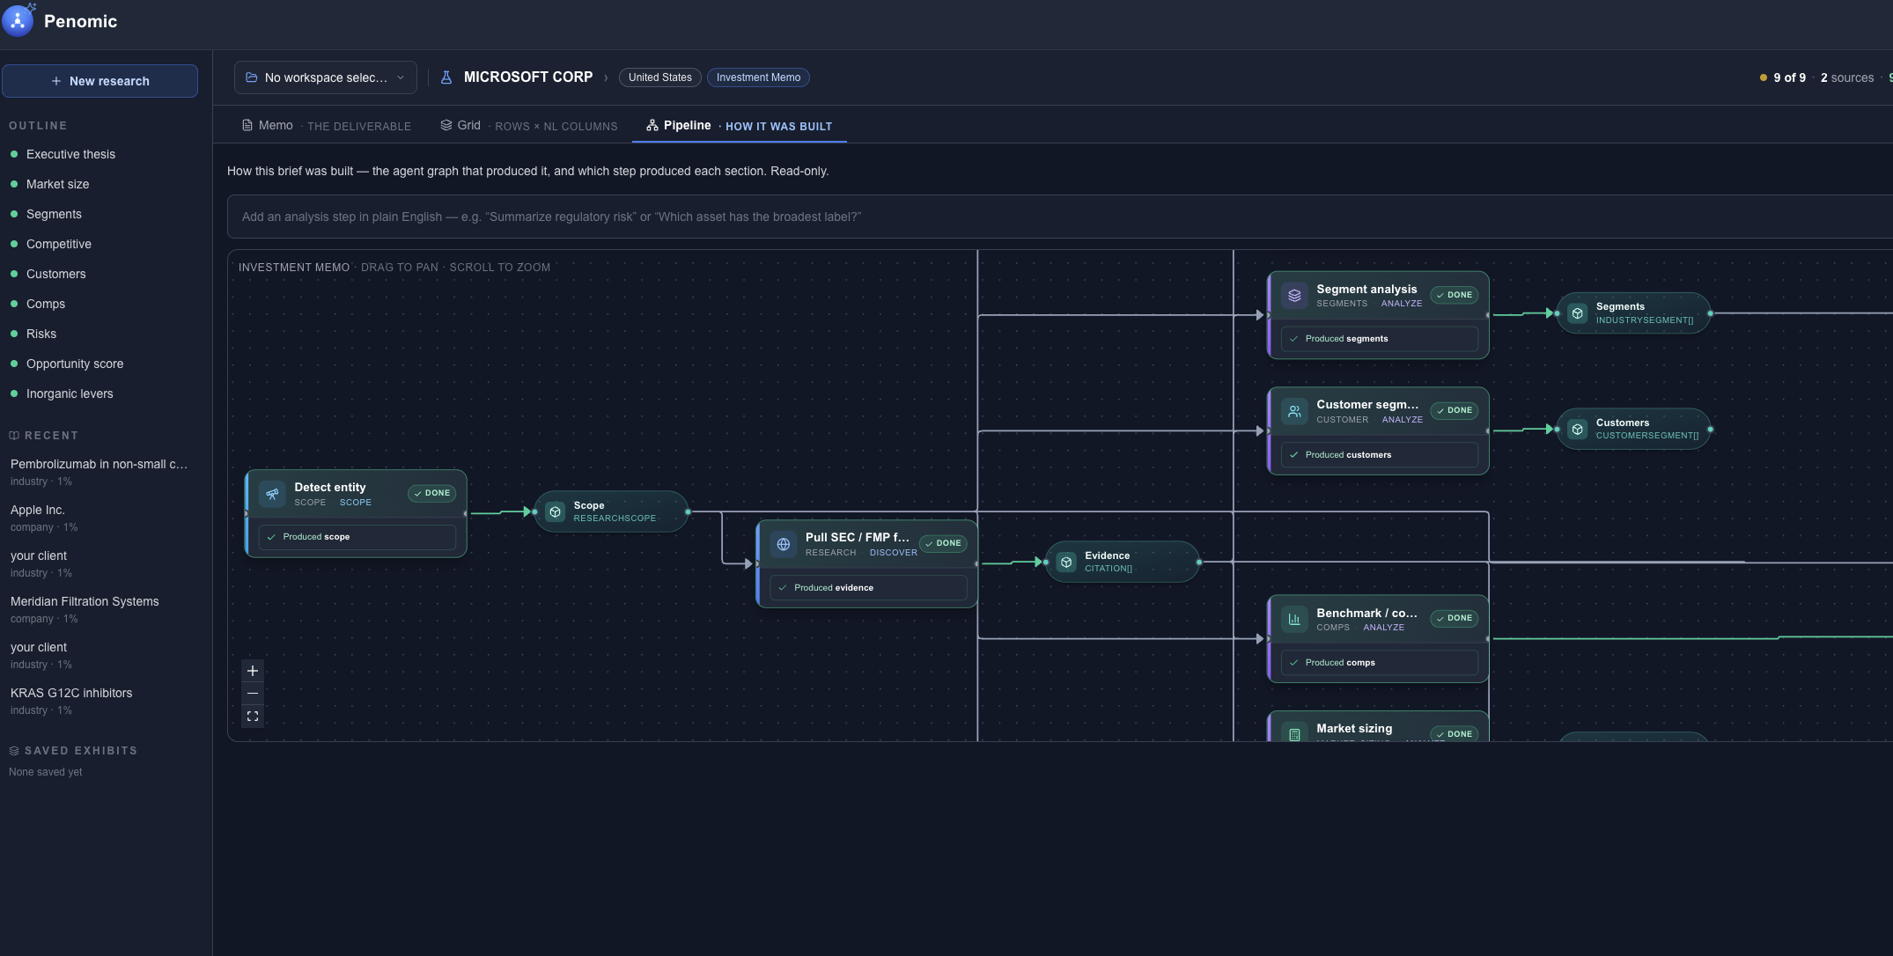Click the SAVED EXHIBITS layers icon

click(x=14, y=751)
